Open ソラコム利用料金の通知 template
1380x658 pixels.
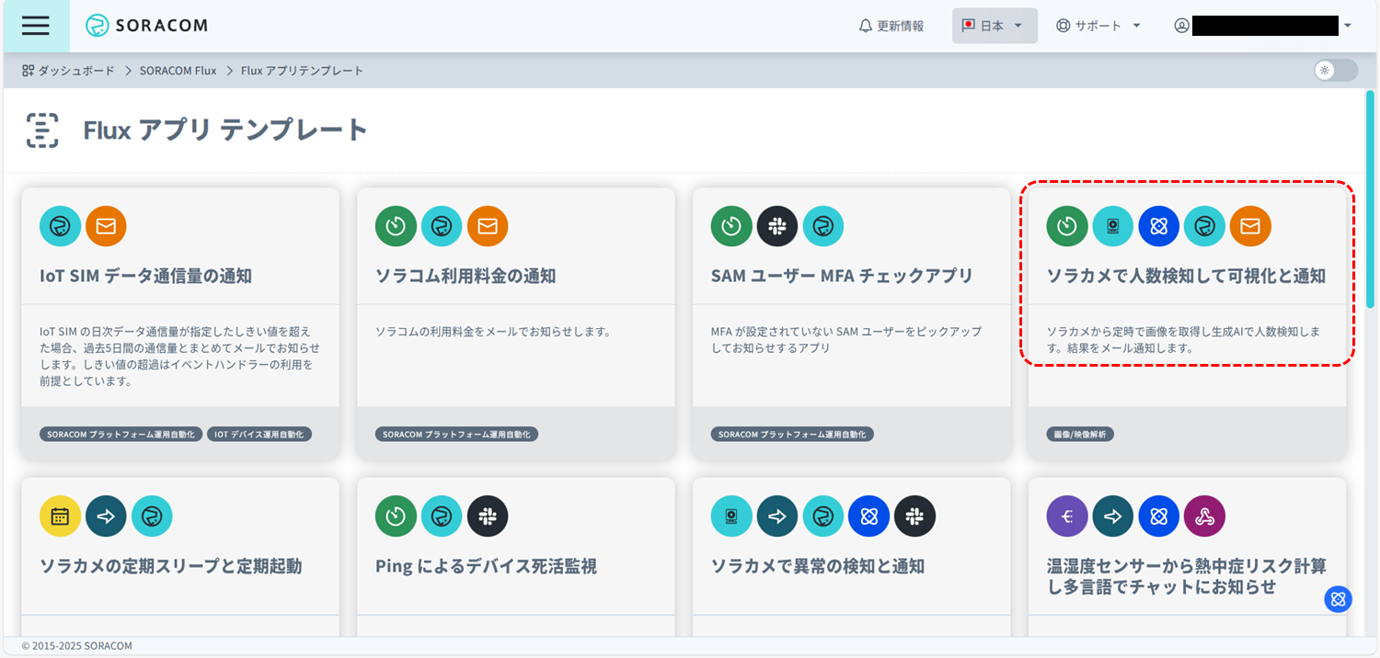pos(466,276)
